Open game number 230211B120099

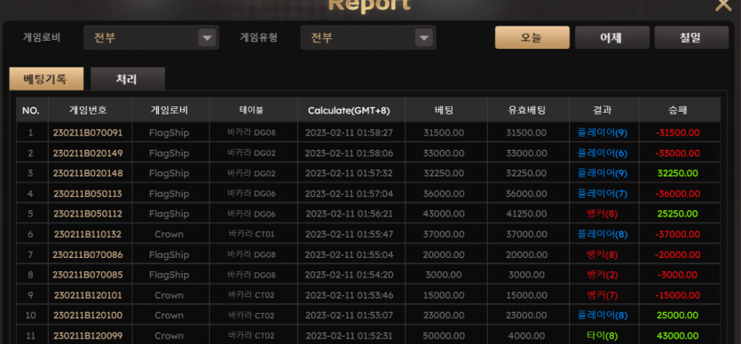tap(88, 336)
